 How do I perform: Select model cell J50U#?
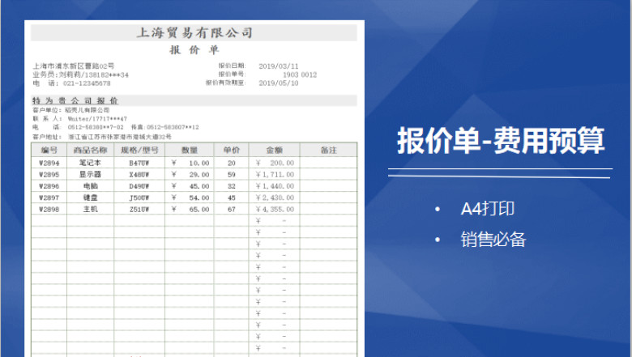[x=139, y=198]
